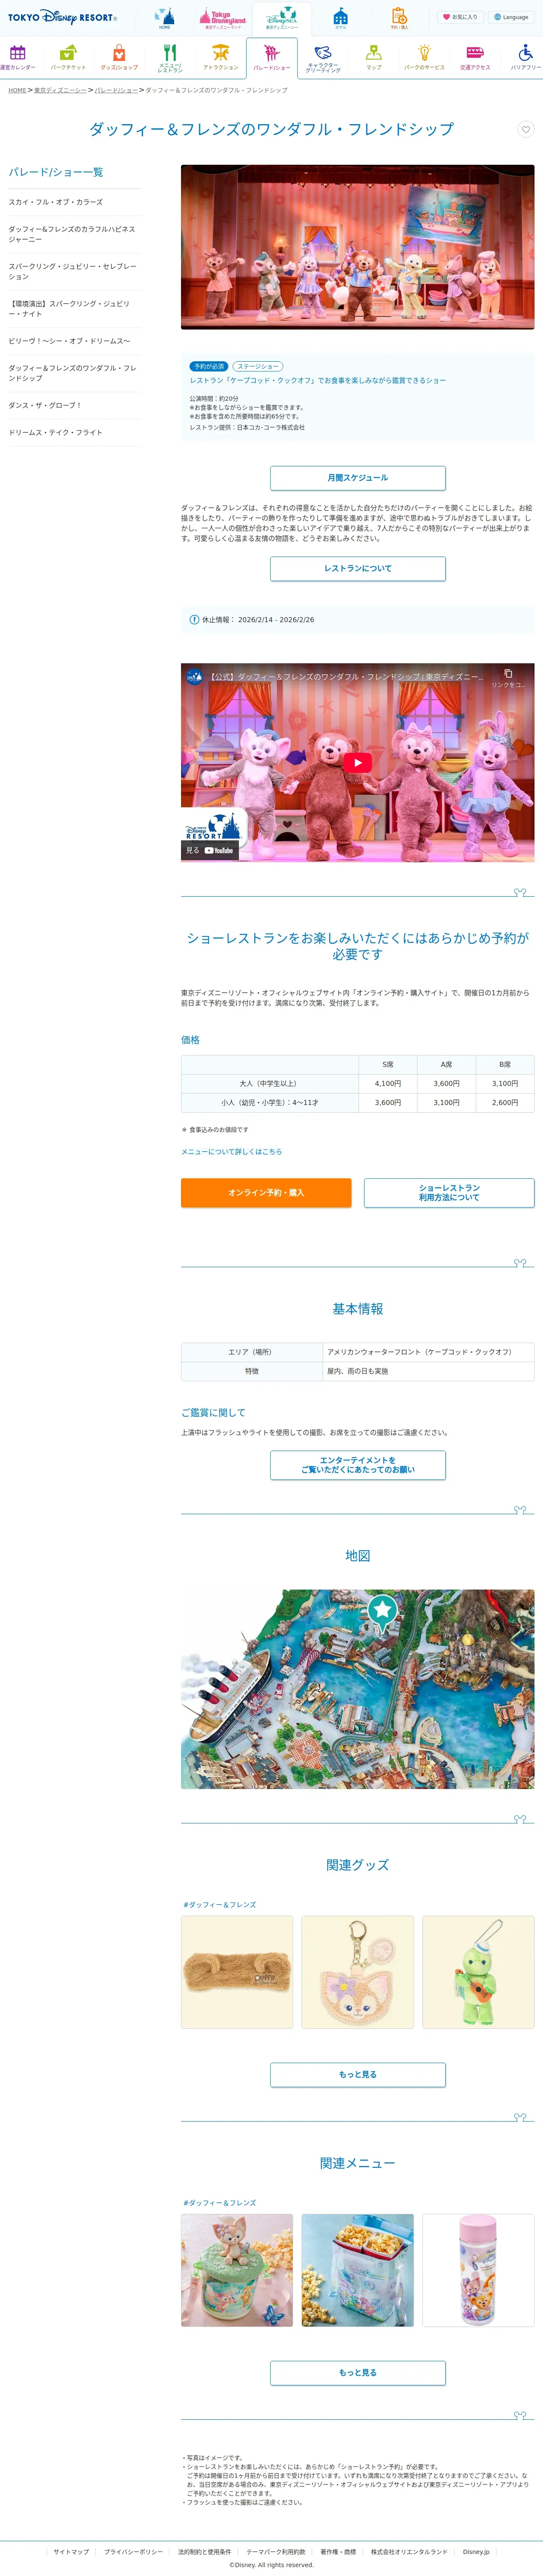The height and width of the screenshot is (2576, 543).
Task: Watch on YouTube logo button
Action: coord(211,851)
